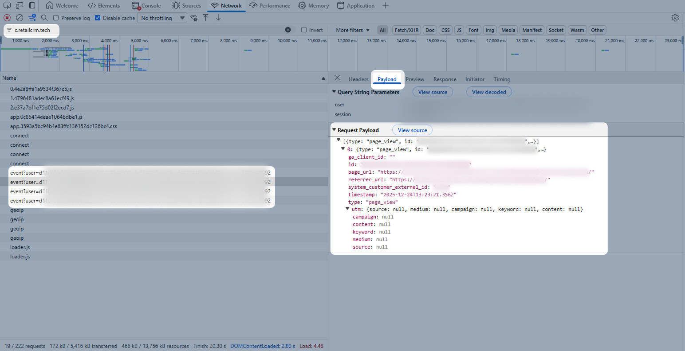Stop recording network log
Screen dimensions: 685x351
[7, 18]
